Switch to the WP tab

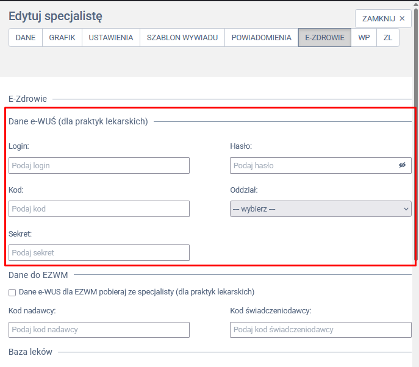click(x=364, y=38)
